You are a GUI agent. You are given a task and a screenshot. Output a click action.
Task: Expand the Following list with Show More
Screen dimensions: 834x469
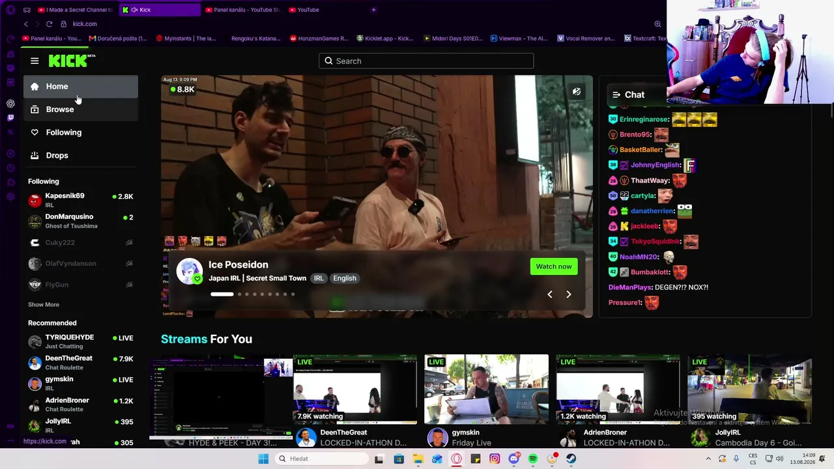pyautogui.click(x=44, y=305)
